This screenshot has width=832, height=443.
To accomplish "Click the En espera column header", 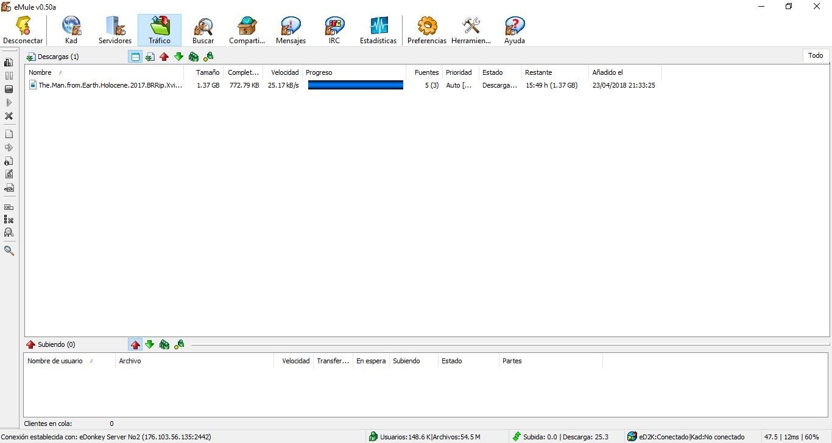I will pyautogui.click(x=371, y=361).
